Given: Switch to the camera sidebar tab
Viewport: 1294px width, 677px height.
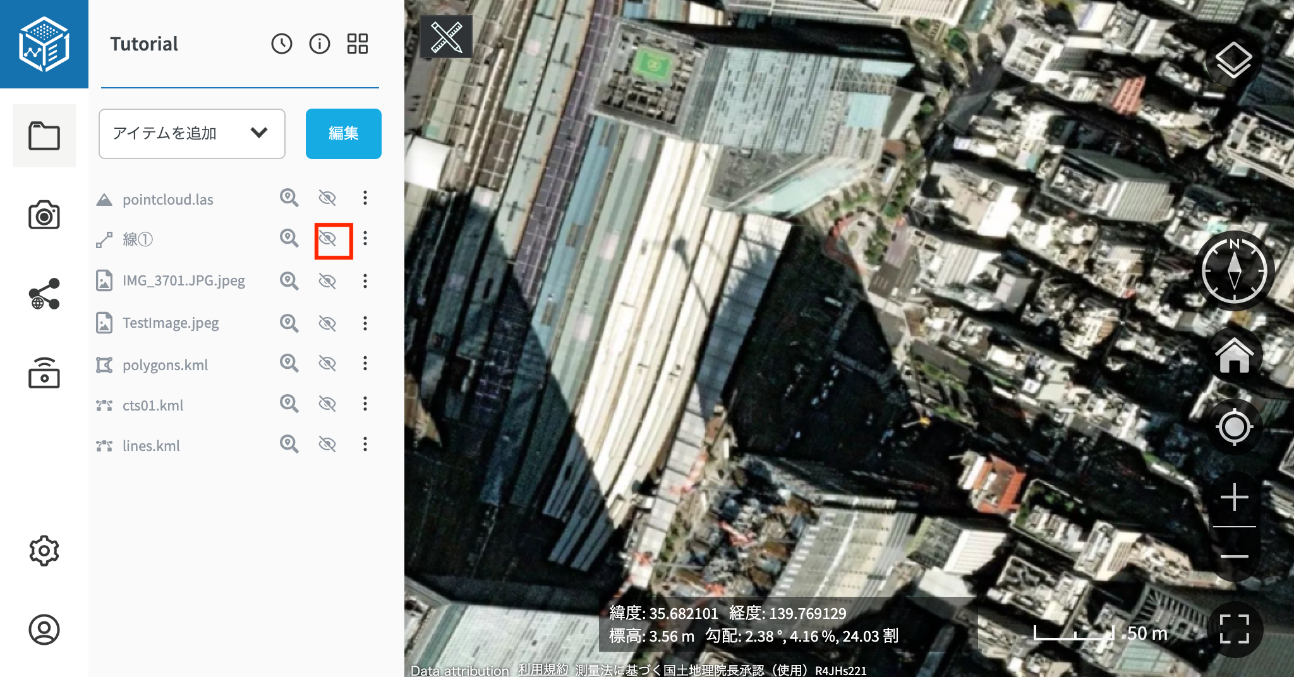Looking at the screenshot, I should coord(44,215).
